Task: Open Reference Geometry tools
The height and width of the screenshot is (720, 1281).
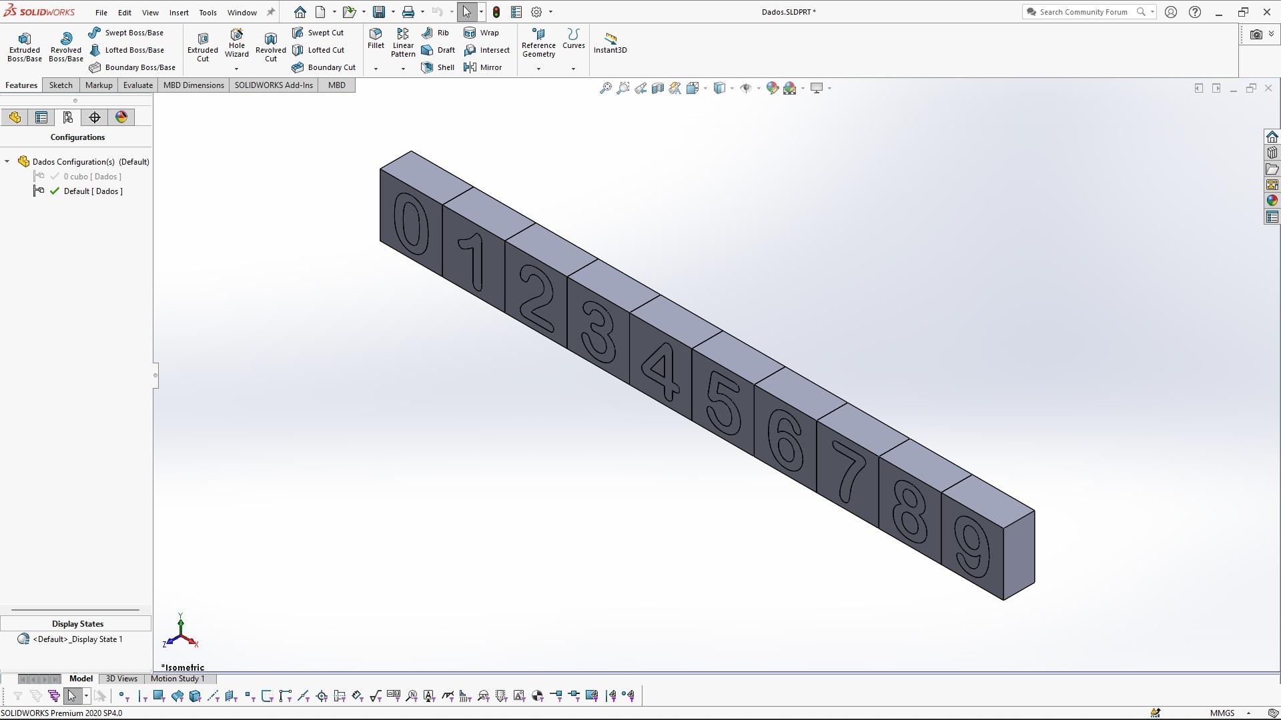Action: point(538,43)
